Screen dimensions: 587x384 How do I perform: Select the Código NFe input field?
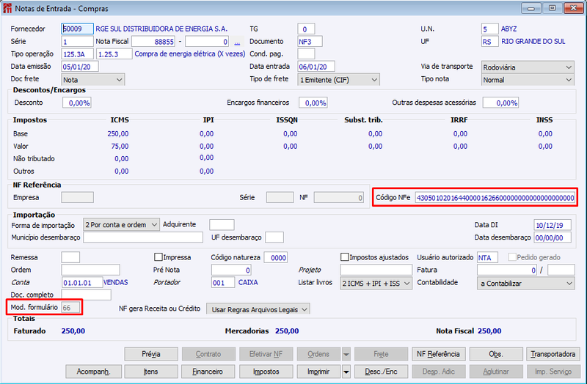point(495,198)
